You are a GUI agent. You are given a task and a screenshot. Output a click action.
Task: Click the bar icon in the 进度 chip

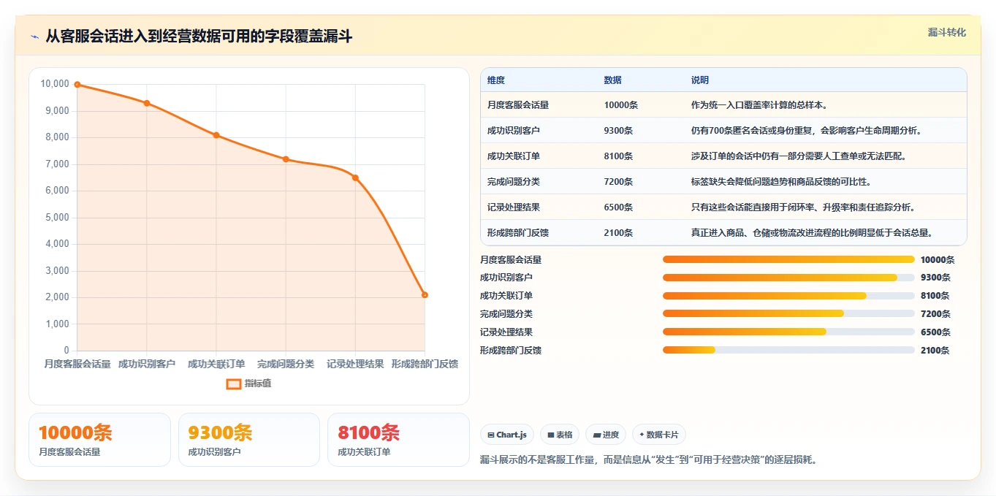coord(597,435)
